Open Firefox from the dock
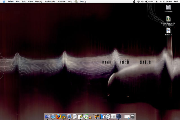This screenshot has height=120, width=180. 58,116
